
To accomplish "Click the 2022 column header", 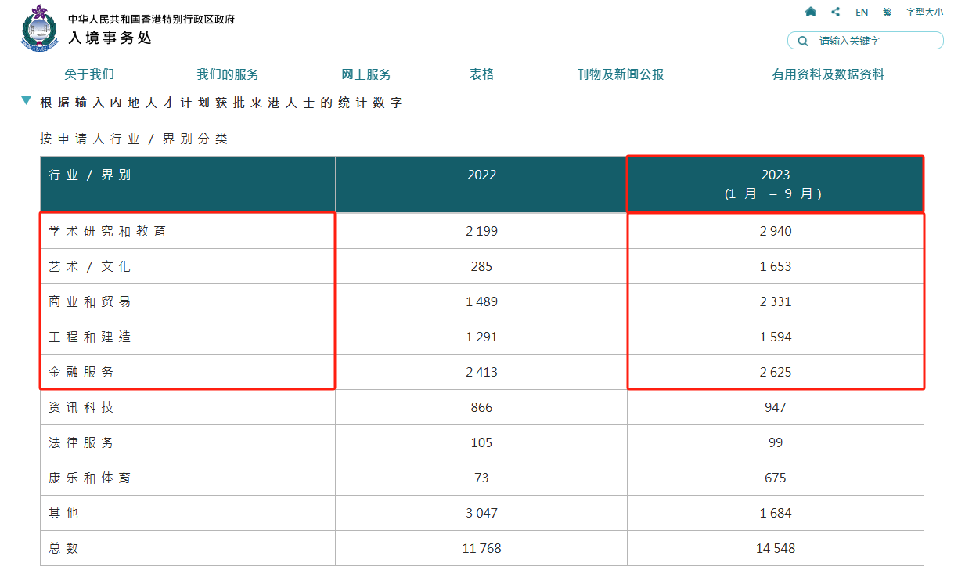I will [x=481, y=175].
